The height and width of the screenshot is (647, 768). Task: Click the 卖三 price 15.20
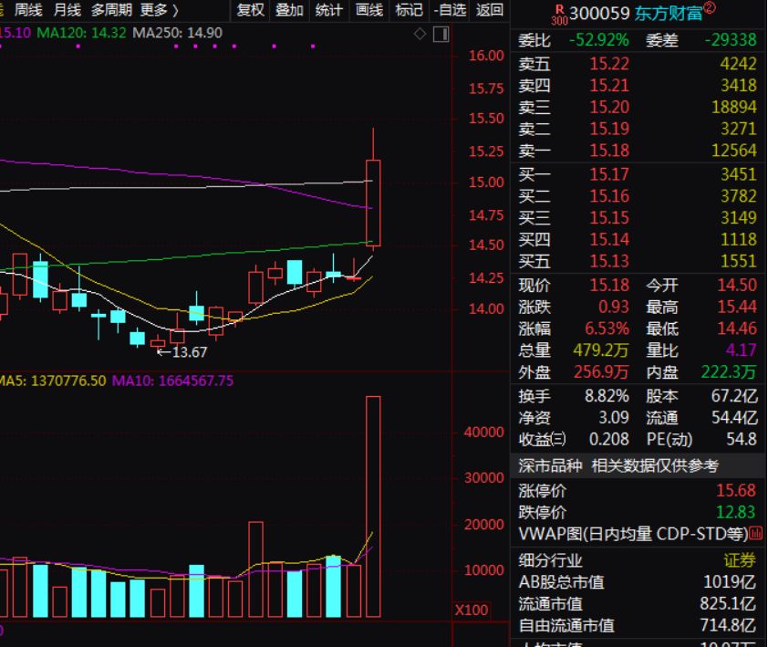(x=608, y=107)
